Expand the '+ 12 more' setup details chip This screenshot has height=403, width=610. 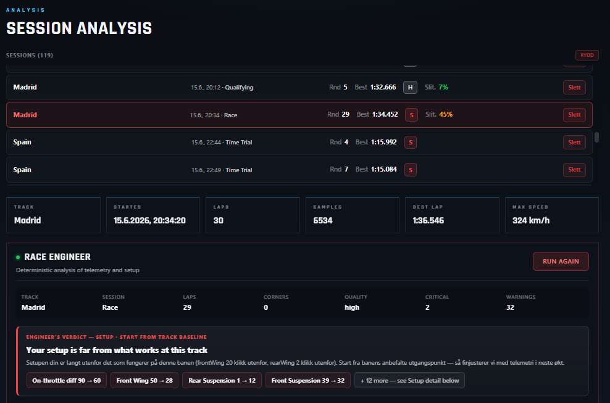point(409,380)
